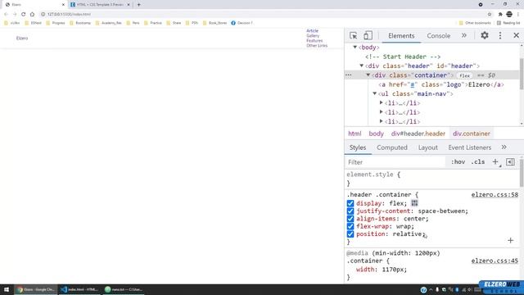
Task: Open the Windows Start menu
Action: pyautogui.click(x=7, y=289)
